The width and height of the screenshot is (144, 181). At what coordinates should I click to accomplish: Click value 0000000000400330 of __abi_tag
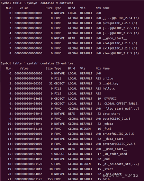pyautogui.click(x=28, y=83)
